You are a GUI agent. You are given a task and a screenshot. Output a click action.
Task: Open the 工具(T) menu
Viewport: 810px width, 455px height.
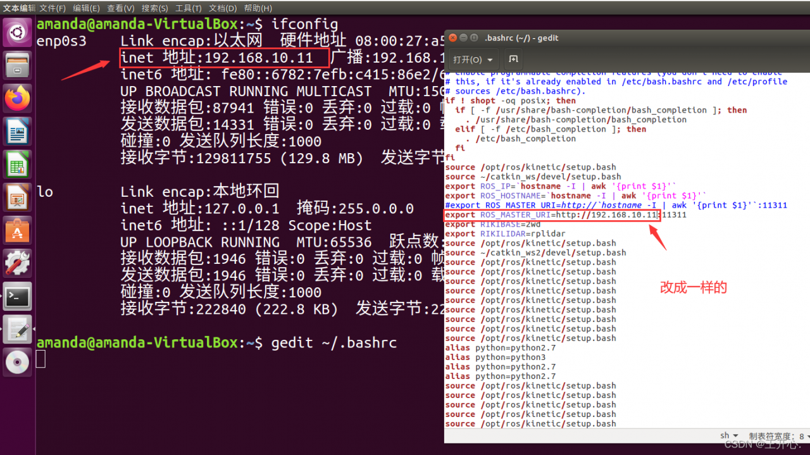(189, 8)
